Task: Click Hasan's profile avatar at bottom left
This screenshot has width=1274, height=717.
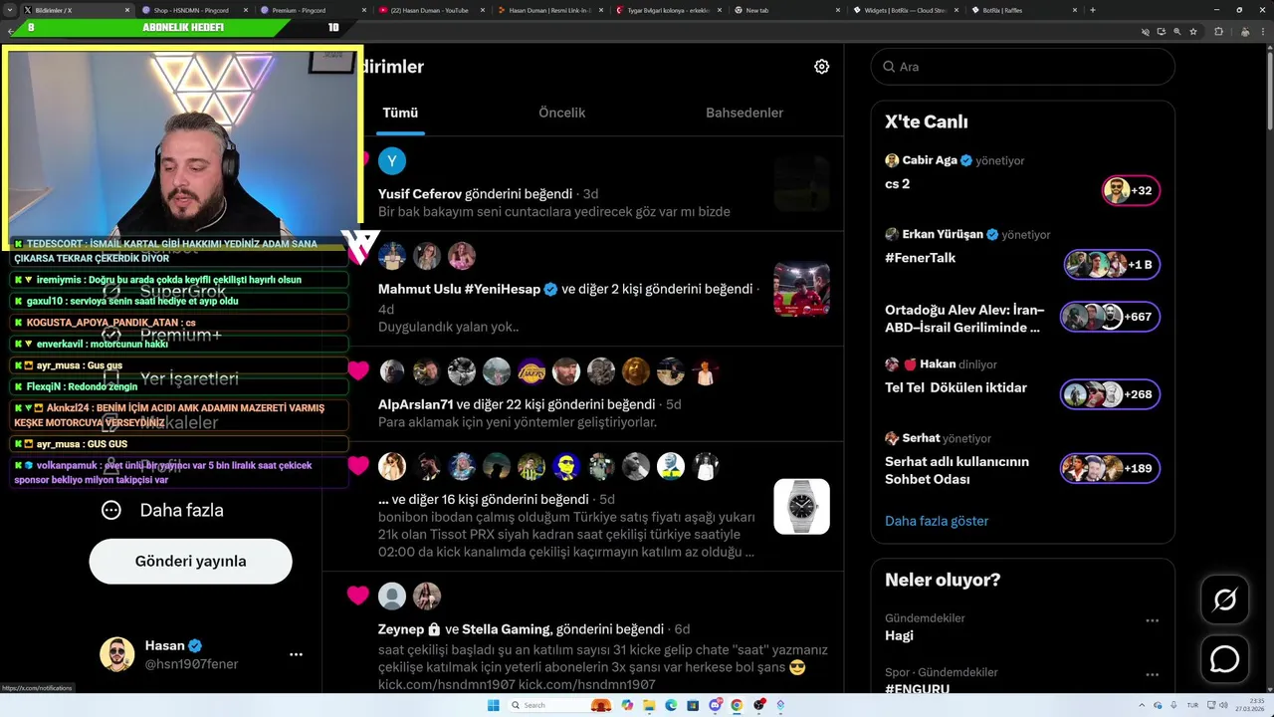Action: (116, 654)
